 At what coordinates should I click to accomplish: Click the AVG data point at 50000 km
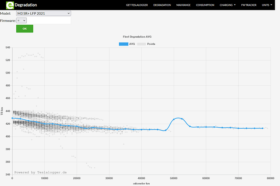pos(174,119)
